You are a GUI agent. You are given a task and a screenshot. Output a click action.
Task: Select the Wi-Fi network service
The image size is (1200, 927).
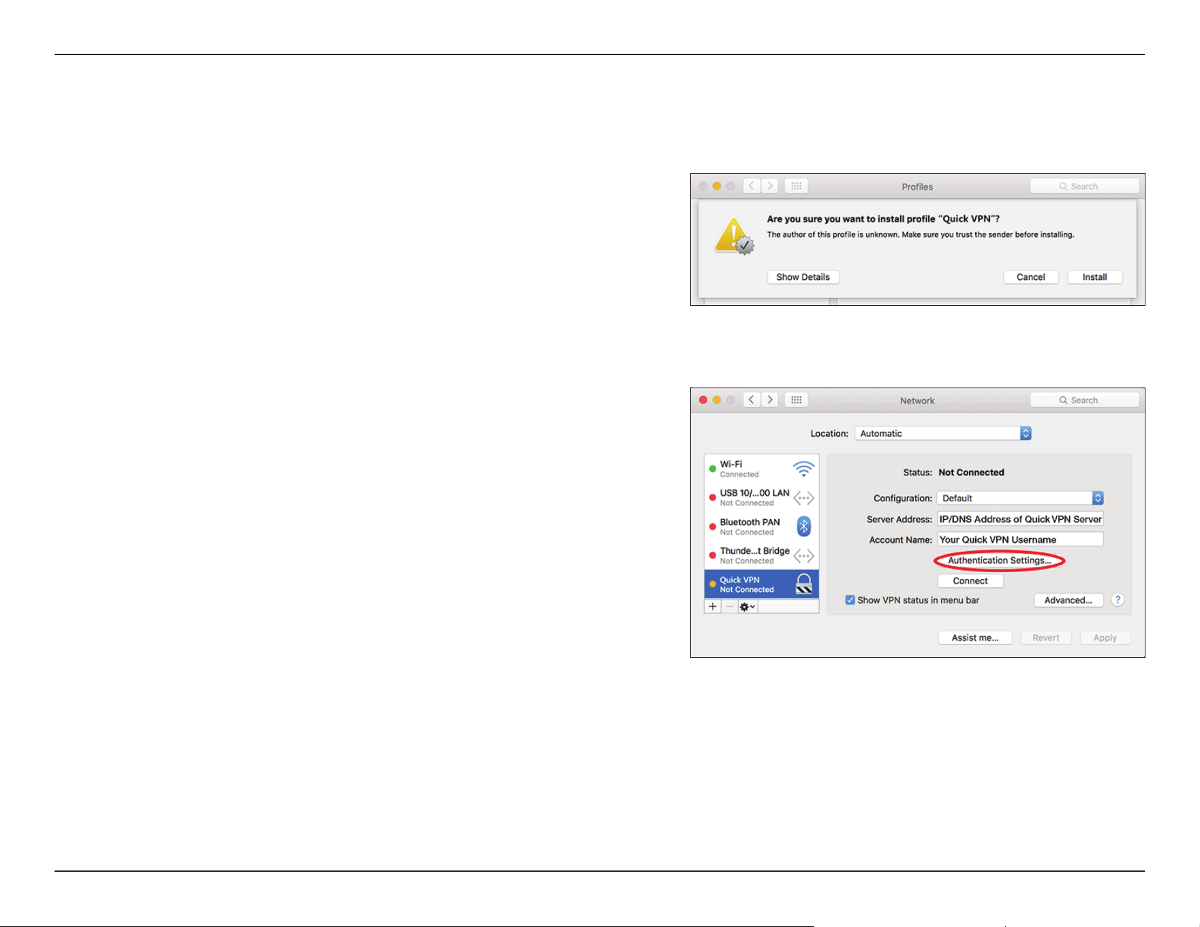[x=761, y=469]
